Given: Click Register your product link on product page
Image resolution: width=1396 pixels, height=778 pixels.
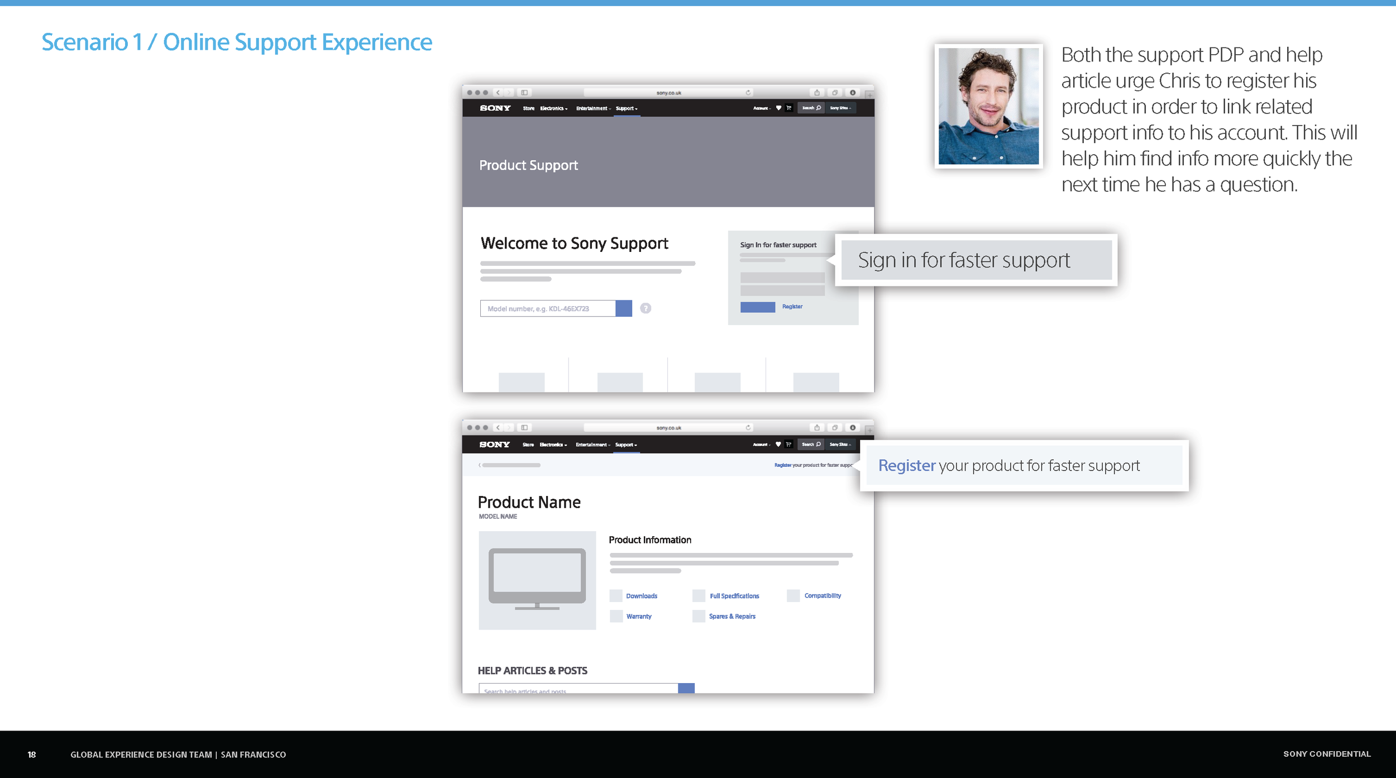Looking at the screenshot, I should coord(813,465).
